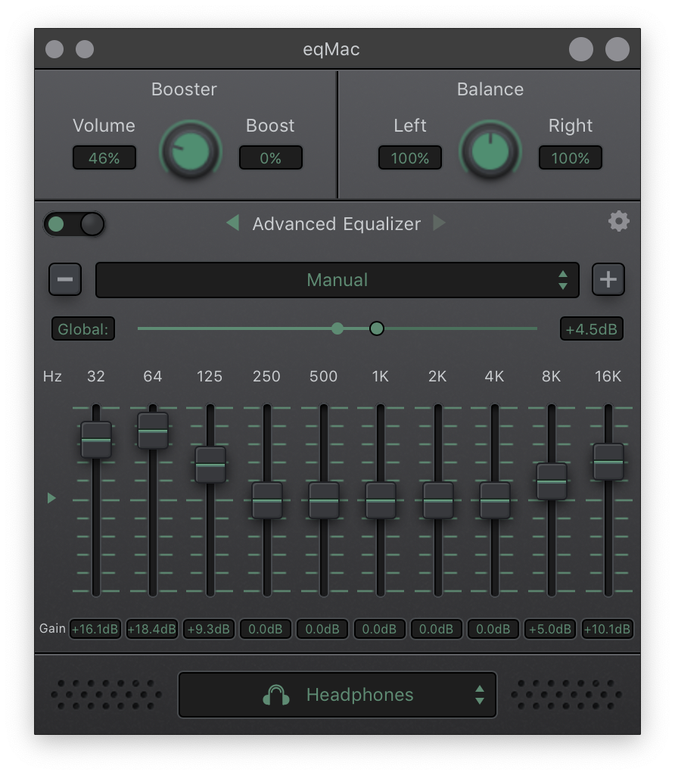Click the 8K band slider handle
675x775 pixels.
[x=552, y=481]
